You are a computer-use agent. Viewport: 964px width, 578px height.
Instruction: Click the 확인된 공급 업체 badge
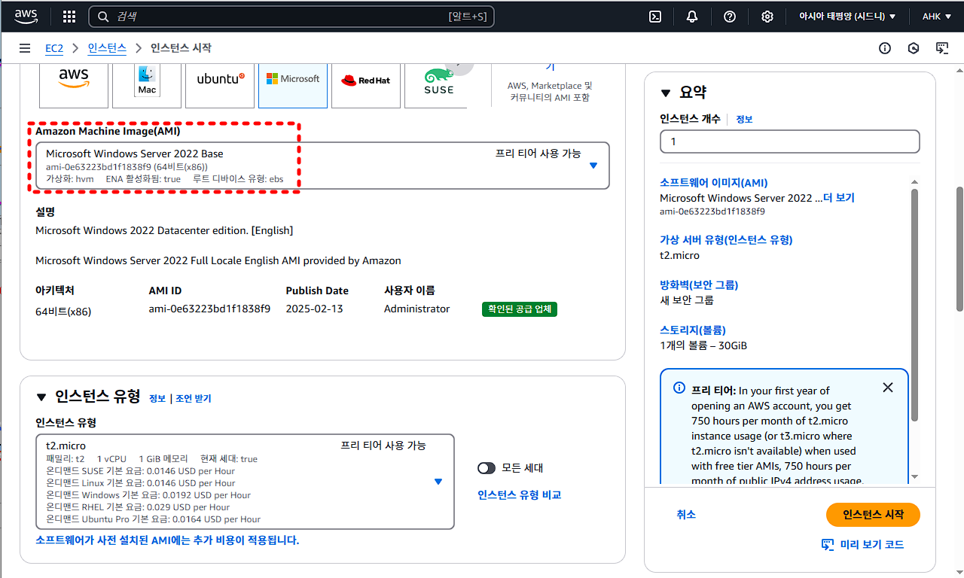[520, 309]
